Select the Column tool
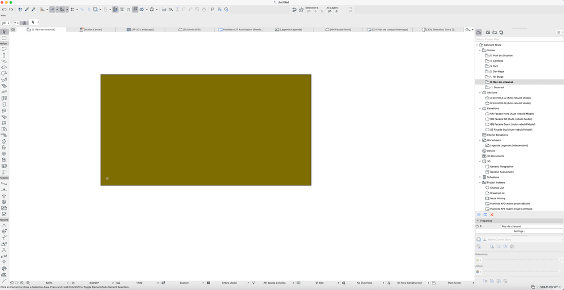This screenshot has height=290, width=564. 4,55
